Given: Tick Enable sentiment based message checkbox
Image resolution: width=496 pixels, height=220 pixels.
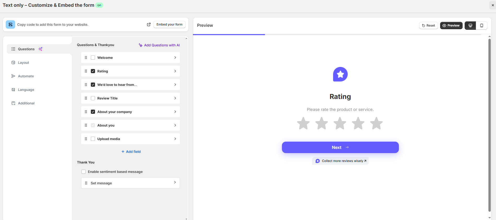Looking at the screenshot, I should coord(84,172).
